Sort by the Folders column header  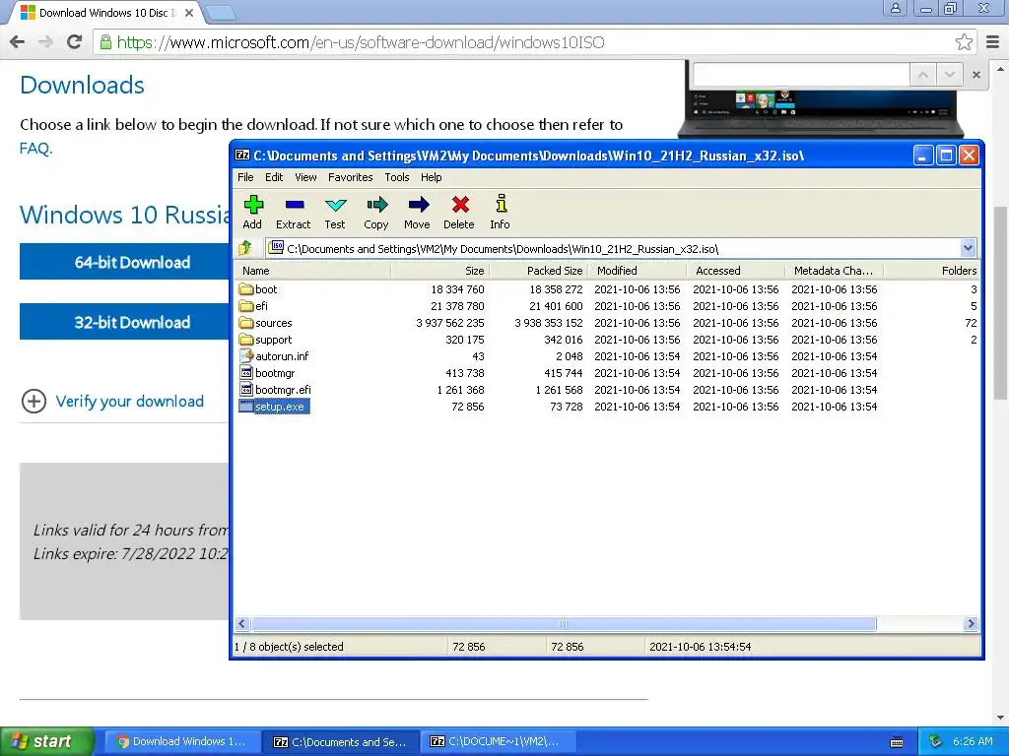coord(932,271)
